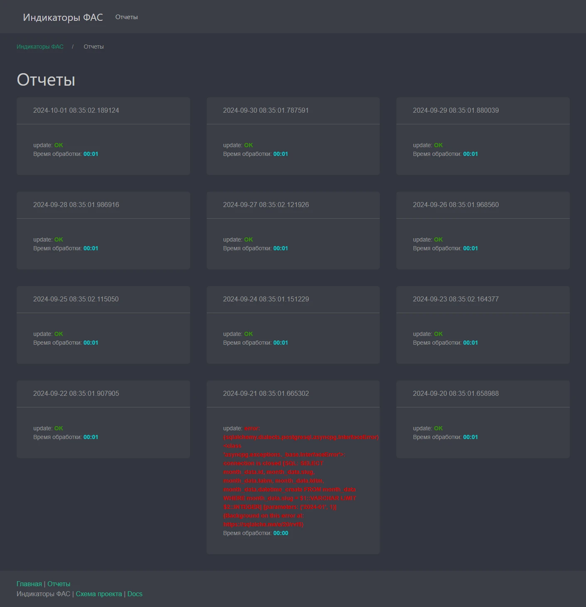
Task: Click Индикаторы ФАС breadcrumb link
Action: [40, 47]
